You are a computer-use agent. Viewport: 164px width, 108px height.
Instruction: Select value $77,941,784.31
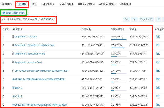138,62
